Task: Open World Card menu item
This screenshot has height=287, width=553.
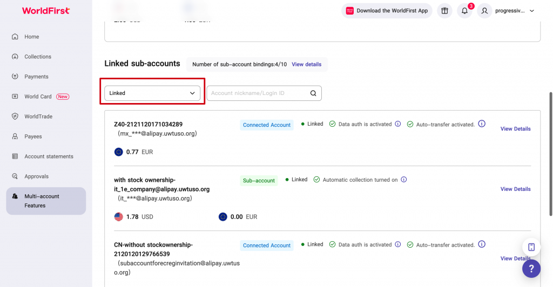Action: tap(38, 97)
